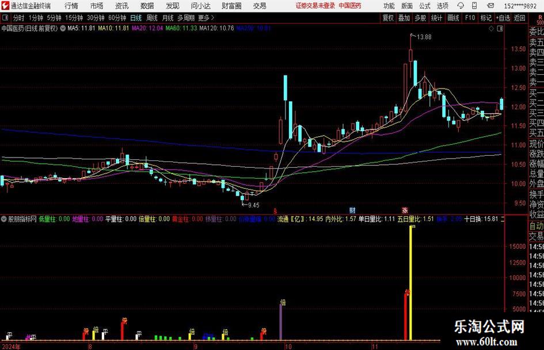Click the MA120: 10.76 indicator label
The width and height of the screenshot is (544, 350).
[x=216, y=28]
